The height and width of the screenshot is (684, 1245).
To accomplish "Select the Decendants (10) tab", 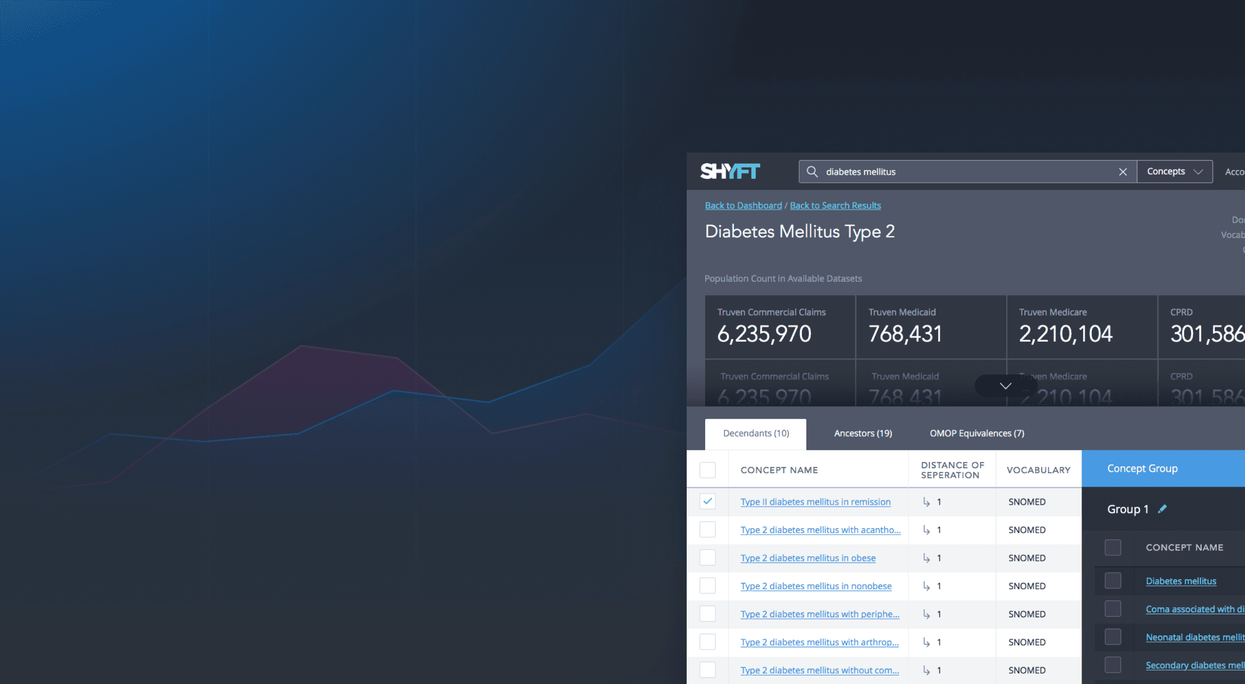I will point(756,433).
